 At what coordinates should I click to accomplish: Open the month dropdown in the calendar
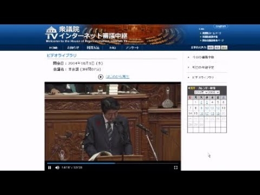[x=214, y=92]
